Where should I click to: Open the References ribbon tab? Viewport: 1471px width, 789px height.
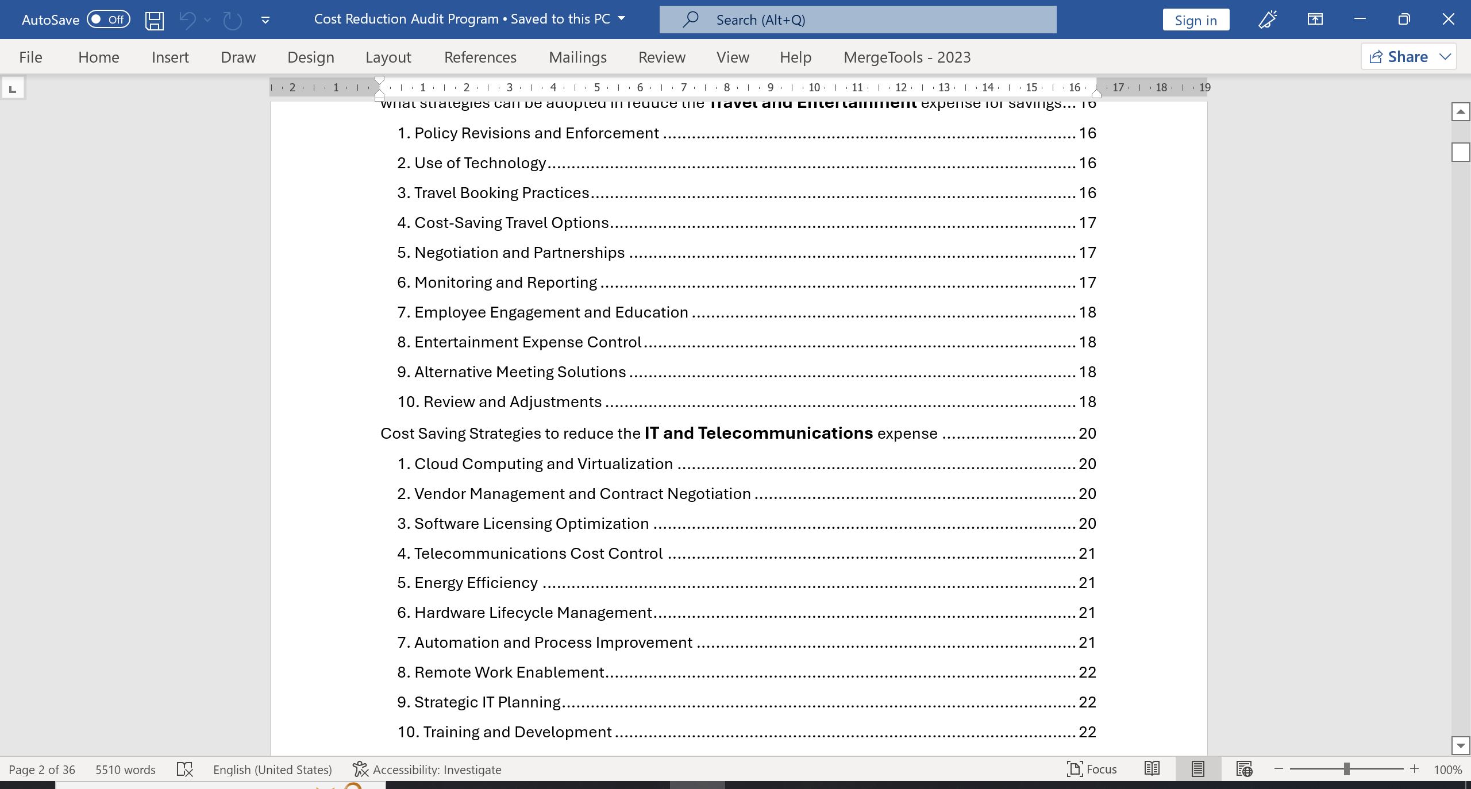click(x=480, y=57)
